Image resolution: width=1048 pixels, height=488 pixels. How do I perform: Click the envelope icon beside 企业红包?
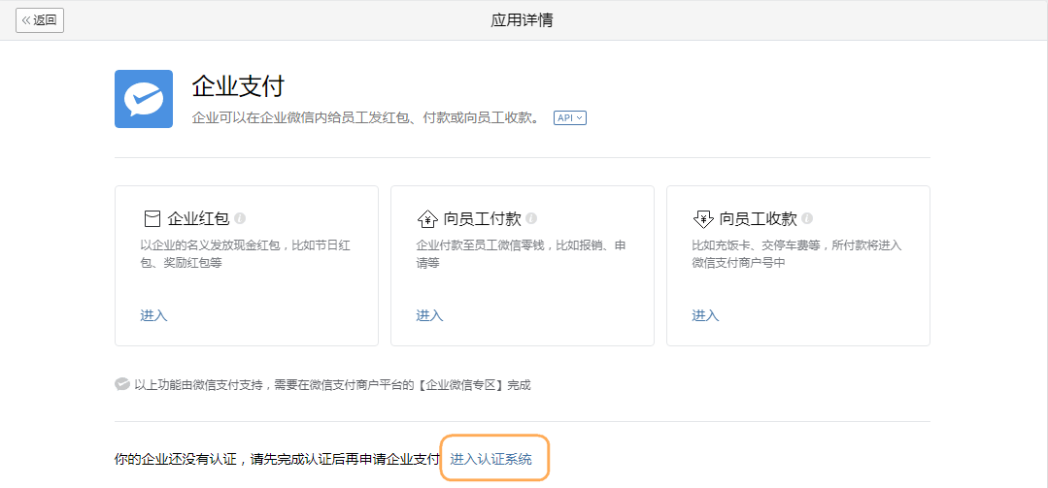tap(152, 218)
